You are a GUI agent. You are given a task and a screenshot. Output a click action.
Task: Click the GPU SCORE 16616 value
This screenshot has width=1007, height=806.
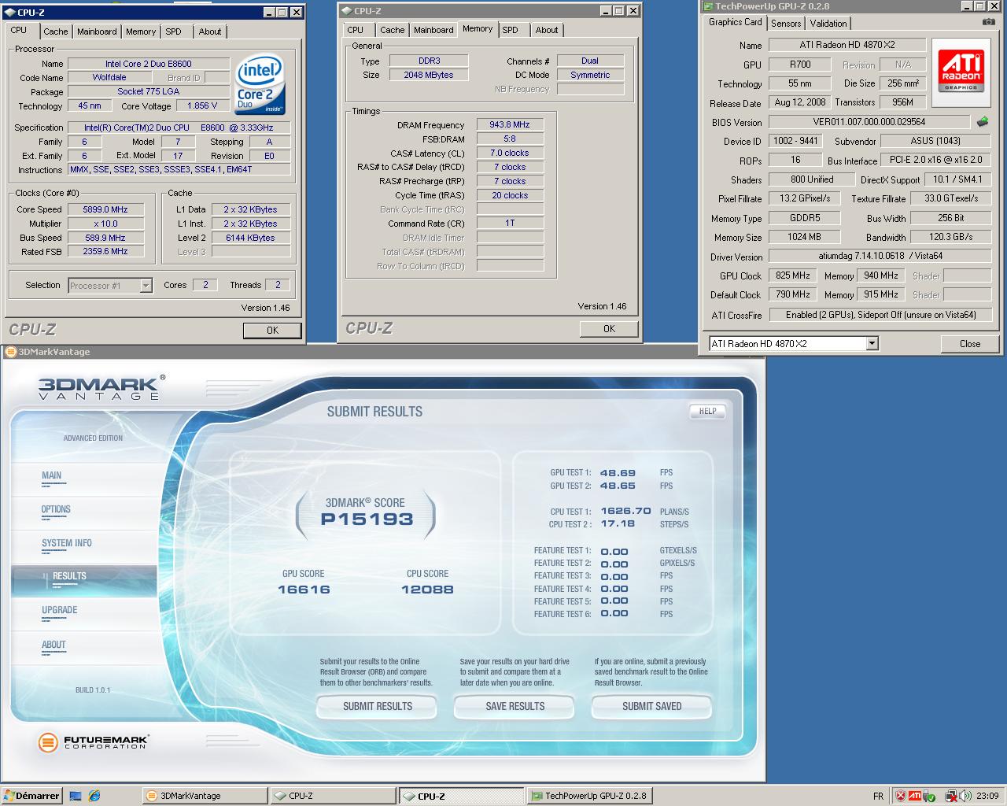(304, 590)
